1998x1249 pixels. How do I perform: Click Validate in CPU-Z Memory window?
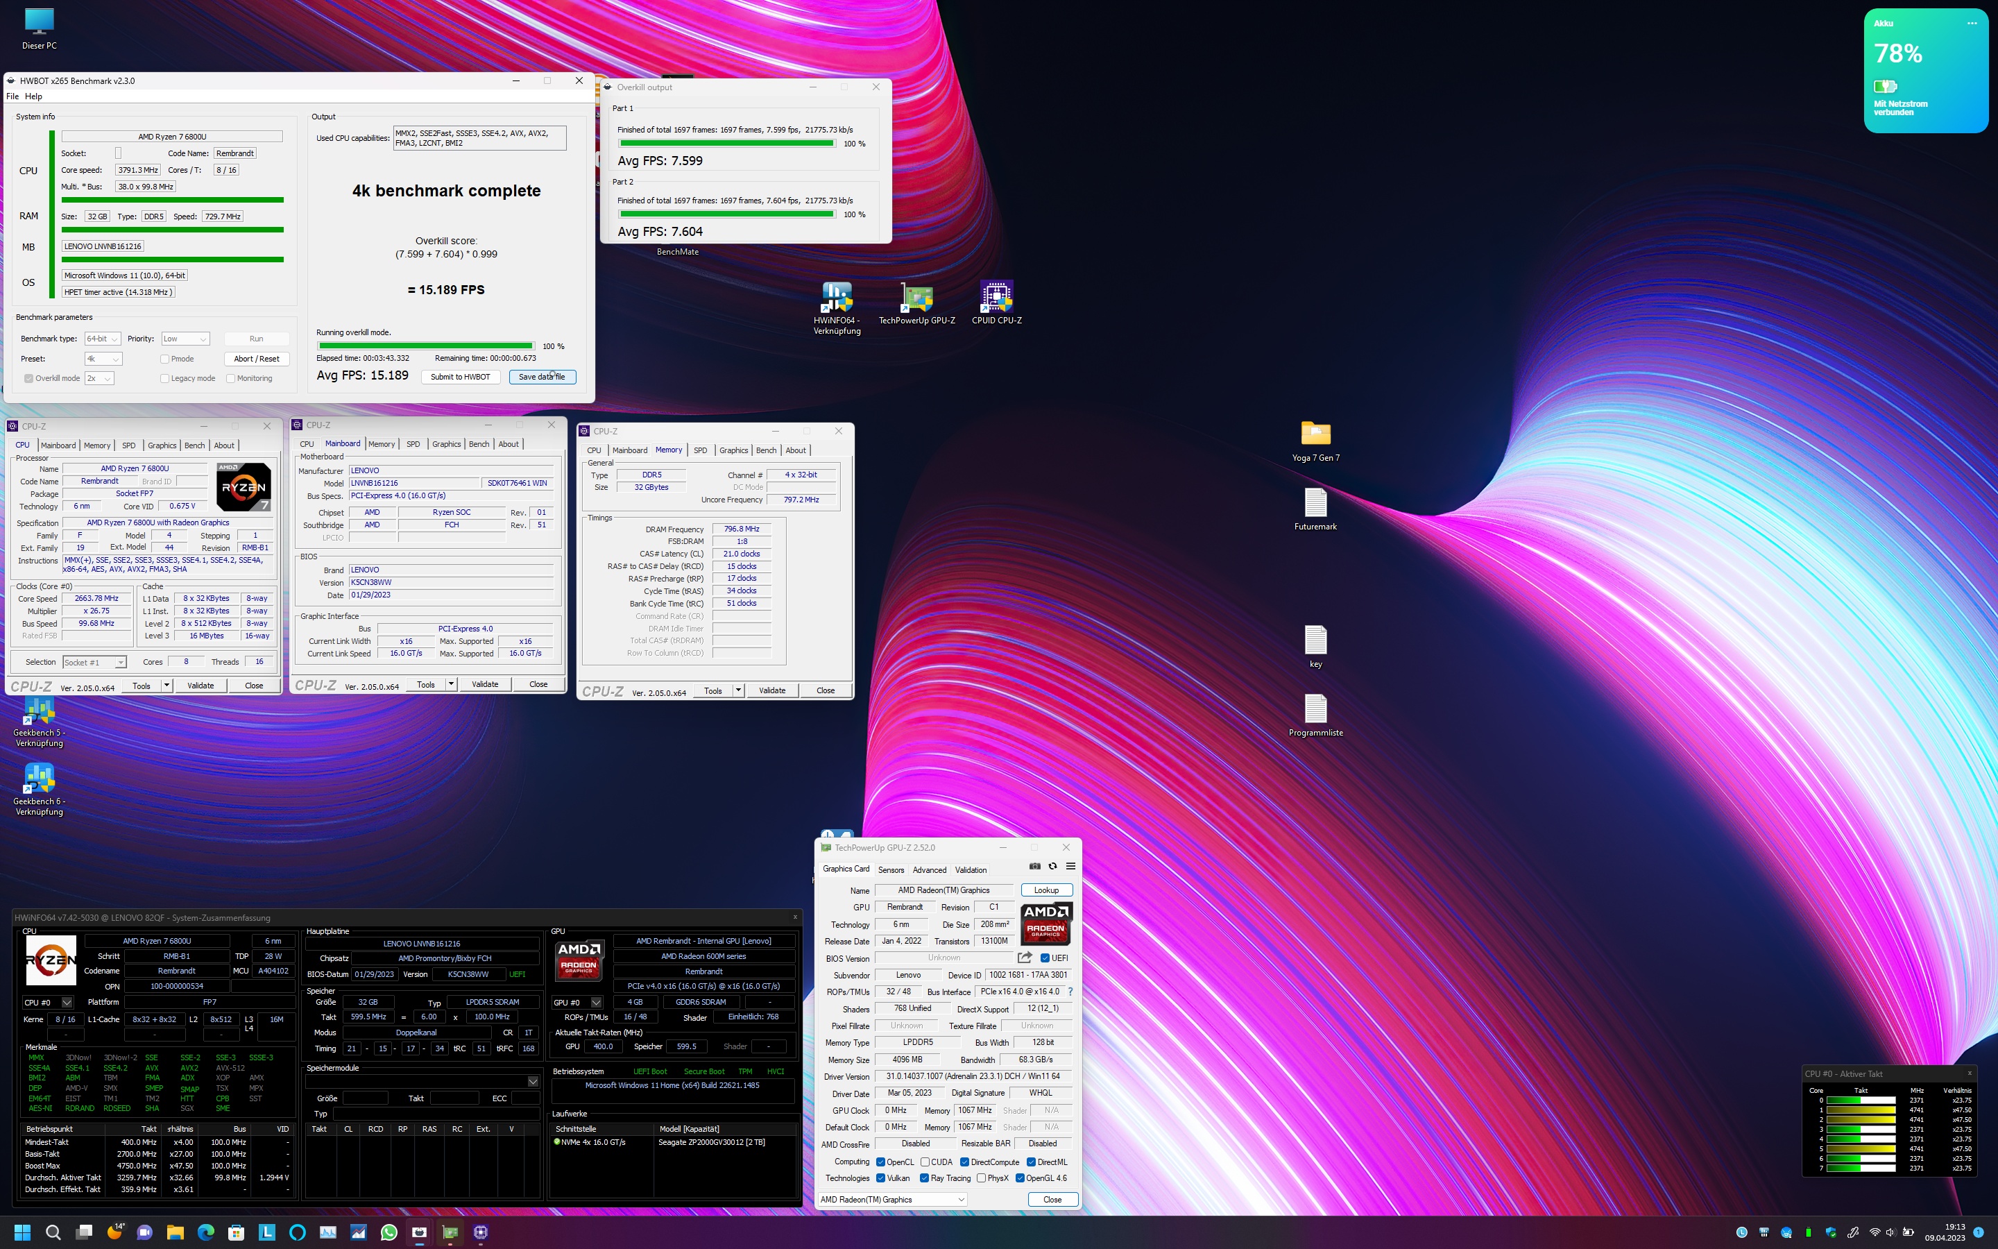772,690
